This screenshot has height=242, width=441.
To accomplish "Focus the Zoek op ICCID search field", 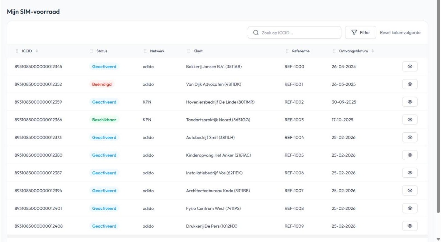I will [x=294, y=33].
